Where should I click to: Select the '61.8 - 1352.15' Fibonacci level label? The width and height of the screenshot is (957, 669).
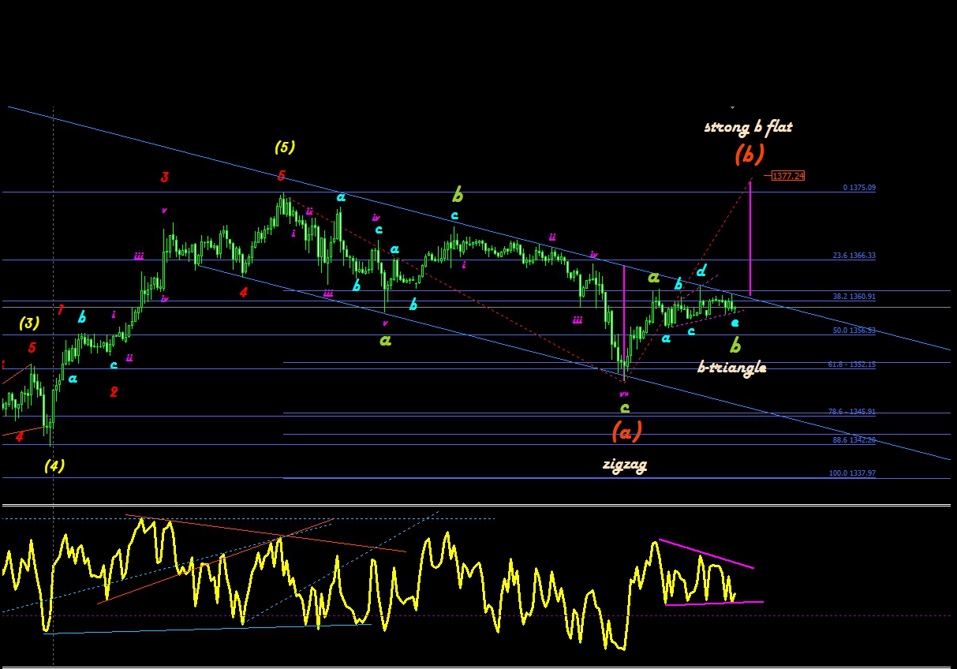853,364
